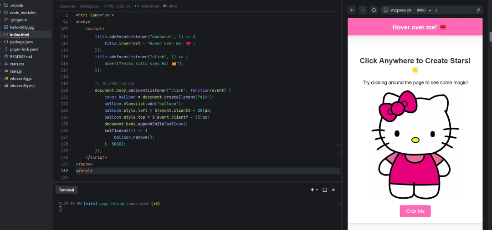Split the terminal panel
This screenshot has width=492, height=230.
(x=325, y=190)
